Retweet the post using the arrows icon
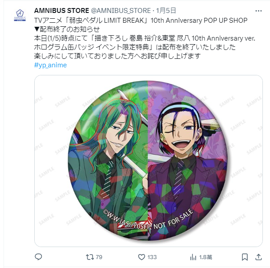The width and height of the screenshot is (270, 268). (x=90, y=257)
